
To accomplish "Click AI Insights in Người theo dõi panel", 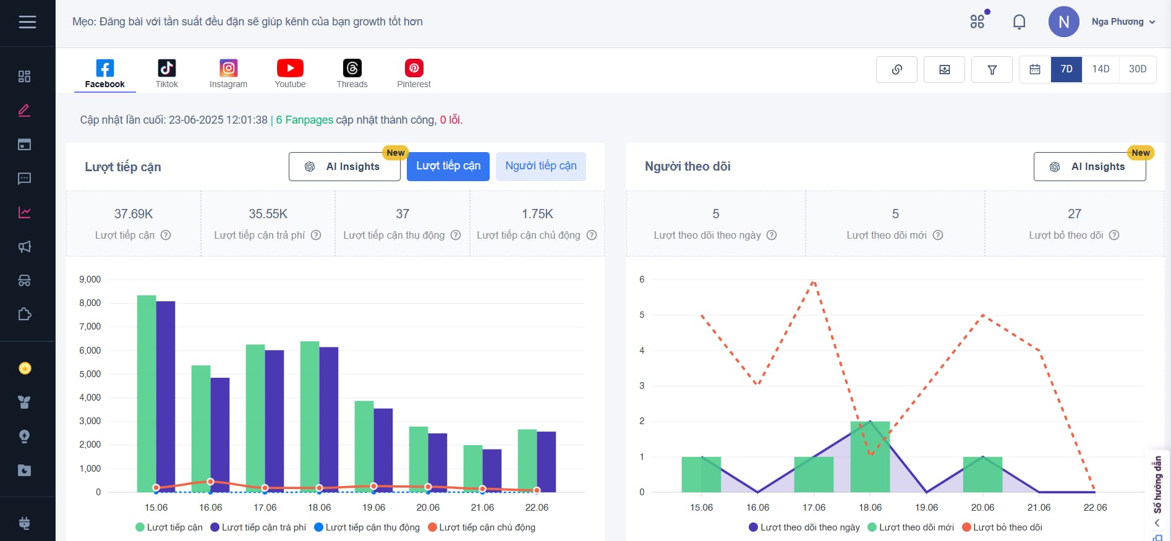I will point(1089,166).
